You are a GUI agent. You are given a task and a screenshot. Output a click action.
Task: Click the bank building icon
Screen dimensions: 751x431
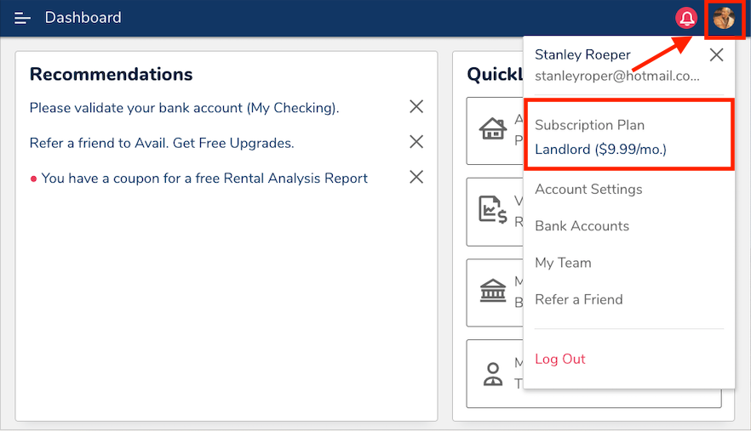[x=492, y=292]
